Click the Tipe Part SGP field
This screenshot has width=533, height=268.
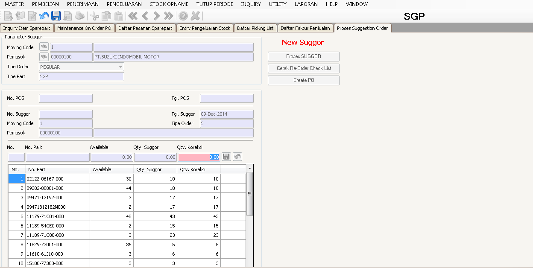pyautogui.click(x=82, y=76)
